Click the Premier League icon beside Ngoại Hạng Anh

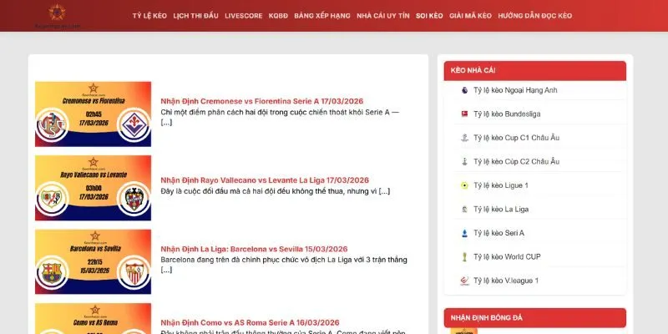tap(464, 90)
